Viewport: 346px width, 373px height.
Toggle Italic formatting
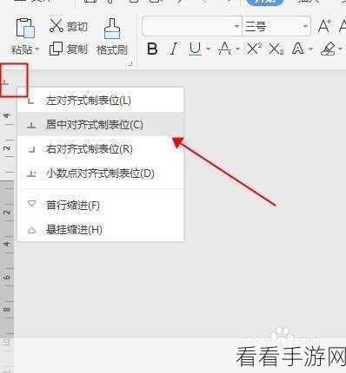pyautogui.click(x=174, y=49)
